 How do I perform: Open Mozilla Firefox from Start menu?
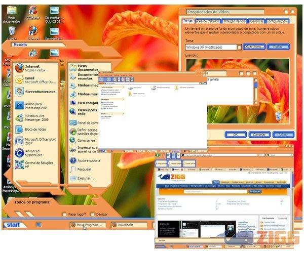click(x=35, y=68)
